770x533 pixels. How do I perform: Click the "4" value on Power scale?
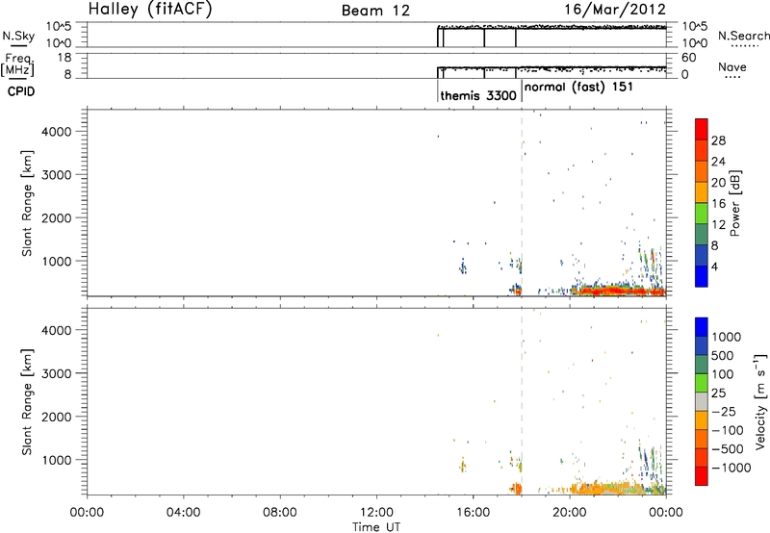click(x=715, y=267)
